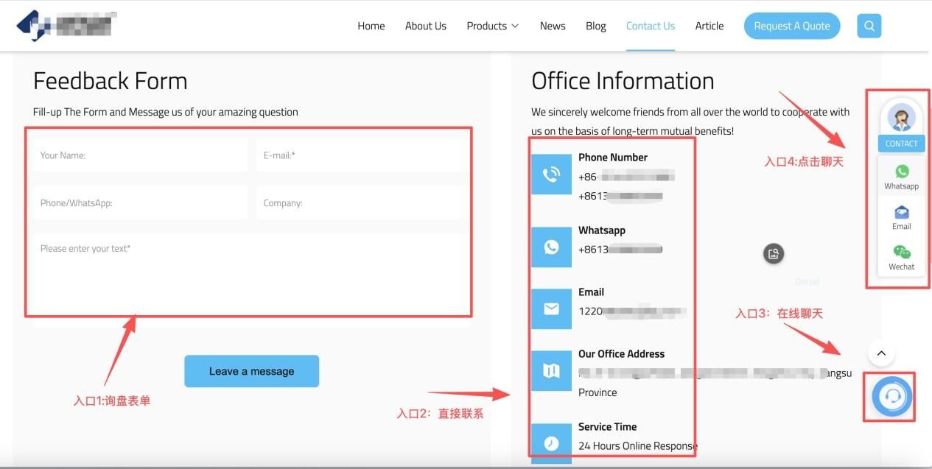Screen dimensions: 932x469
Task: Focus the Your Name input field
Action: pos(140,155)
